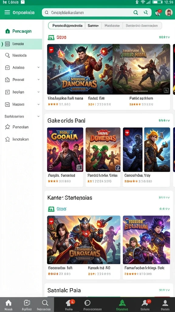Open notifications icon with red badge
175x312 pixels.
tap(158, 12)
